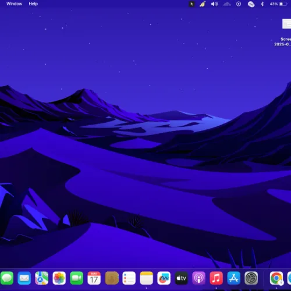
Task: Open the Contacts app
Action: tap(112, 278)
